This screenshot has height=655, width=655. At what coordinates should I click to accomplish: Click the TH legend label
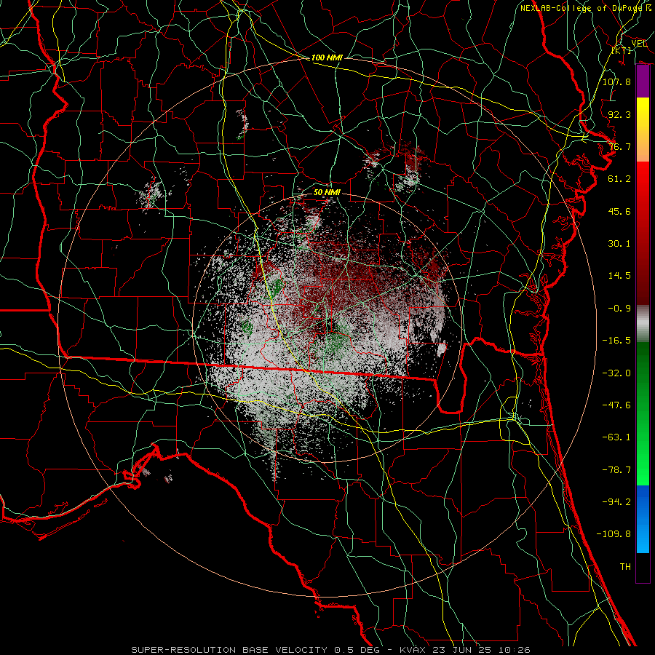625,567
